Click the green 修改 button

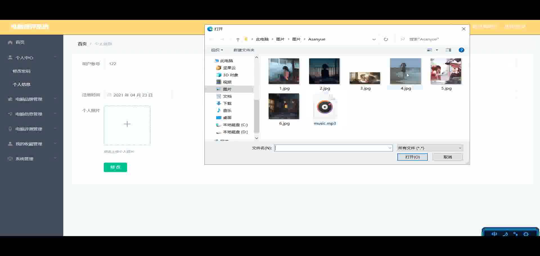115,167
